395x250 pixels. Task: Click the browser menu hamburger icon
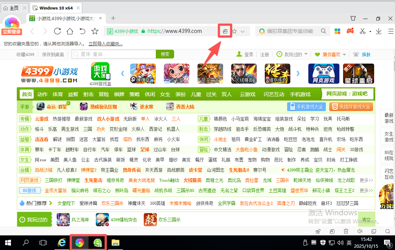pyautogui.click(x=391, y=31)
